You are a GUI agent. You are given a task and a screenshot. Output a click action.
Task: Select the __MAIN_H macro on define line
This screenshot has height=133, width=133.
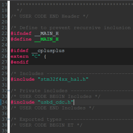tap(46, 39)
